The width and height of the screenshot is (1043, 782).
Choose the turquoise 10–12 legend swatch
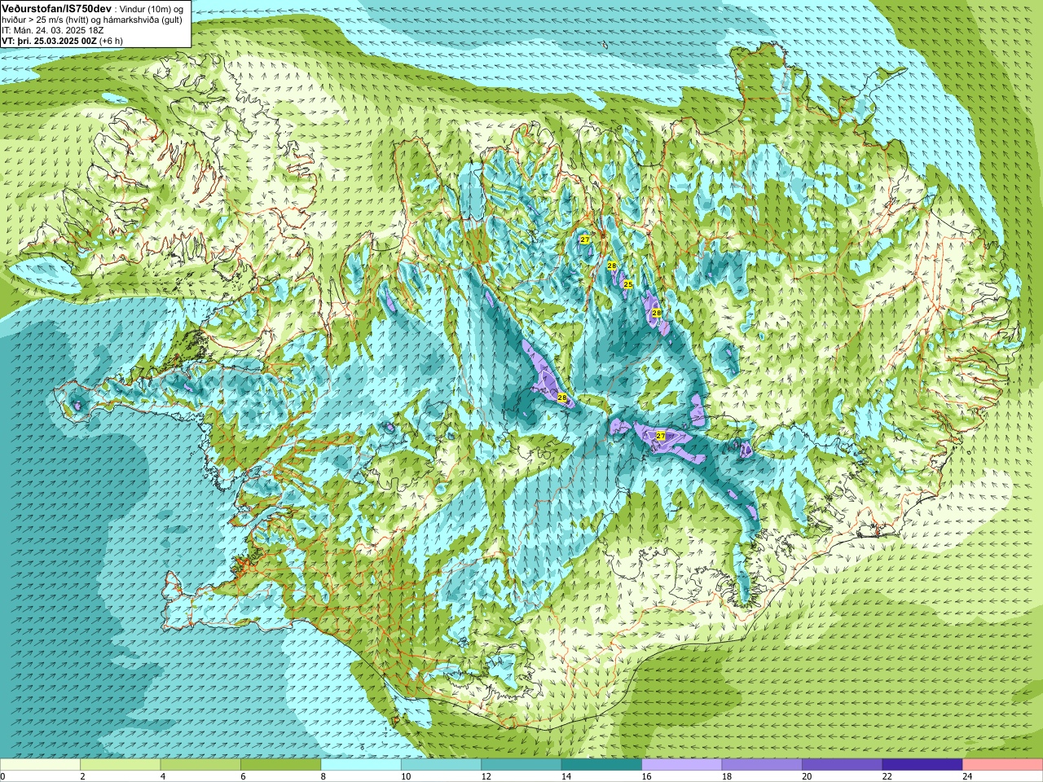pos(442,765)
